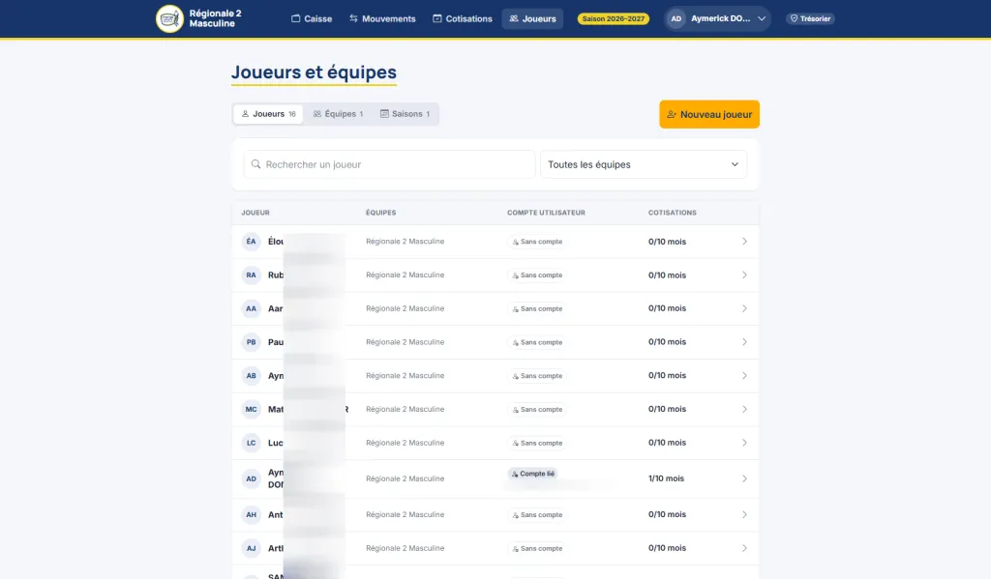Screen dimensions: 991x579
Task: Click the RA player avatar
Action: [251, 275]
